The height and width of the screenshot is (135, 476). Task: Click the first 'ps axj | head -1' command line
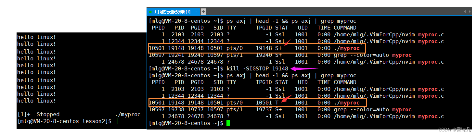[252, 21]
